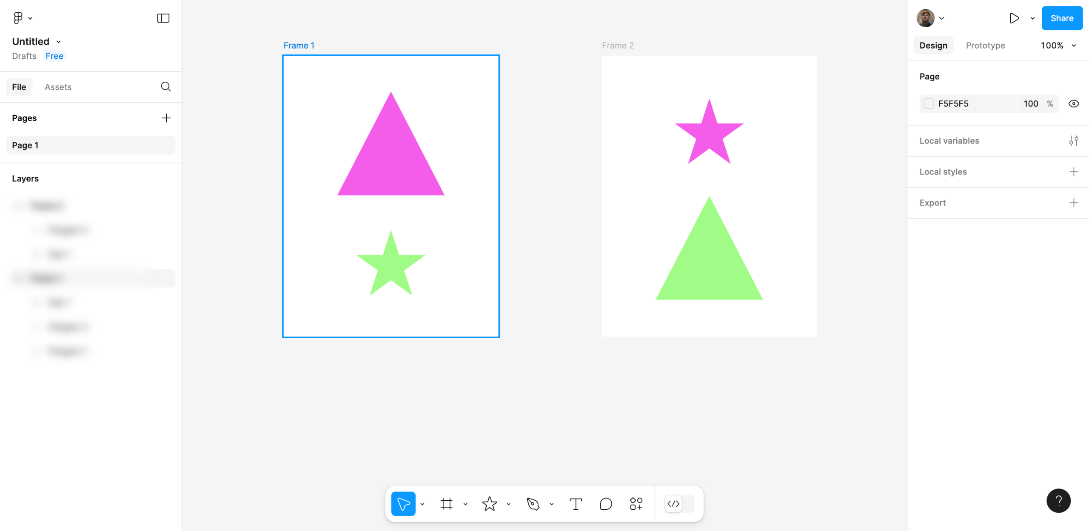1089x531 pixels.
Task: Select the Frame tool
Action: [x=446, y=504]
